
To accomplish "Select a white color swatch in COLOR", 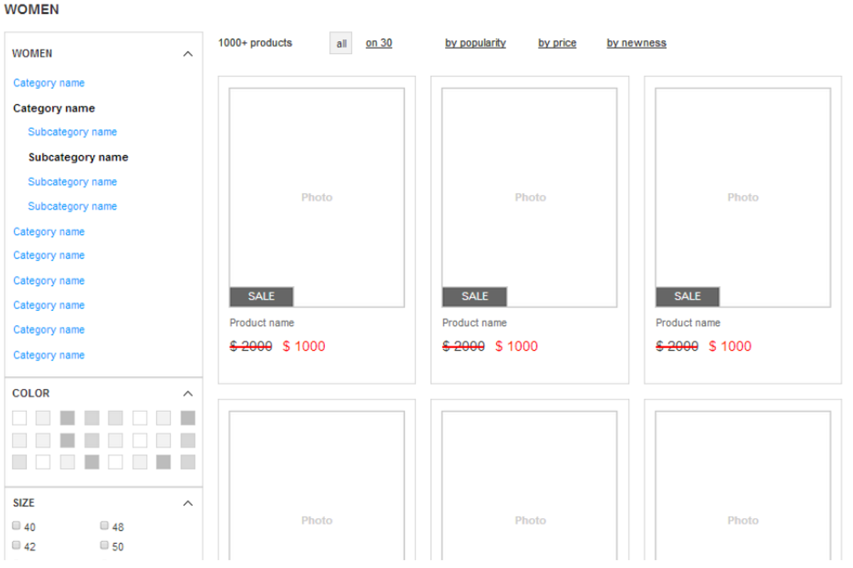I will [139, 417].
